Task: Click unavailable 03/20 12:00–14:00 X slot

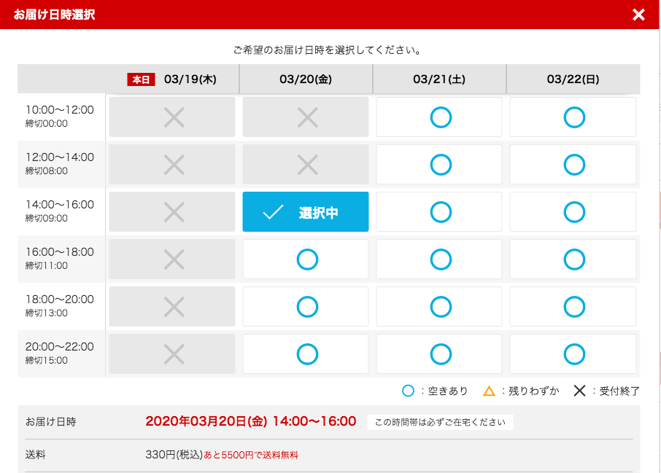Action: 306,165
